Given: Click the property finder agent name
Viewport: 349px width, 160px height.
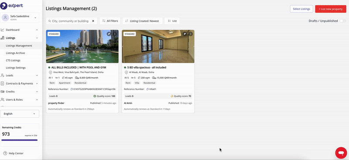Looking at the screenshot, I should [56, 103].
